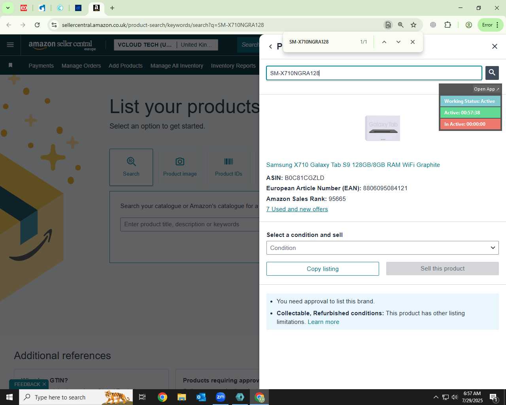506x405 pixels.
Task: Click the browser reload button
Action: click(37, 25)
